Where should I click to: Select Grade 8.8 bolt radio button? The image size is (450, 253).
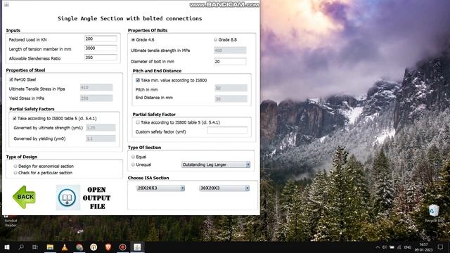click(x=215, y=39)
